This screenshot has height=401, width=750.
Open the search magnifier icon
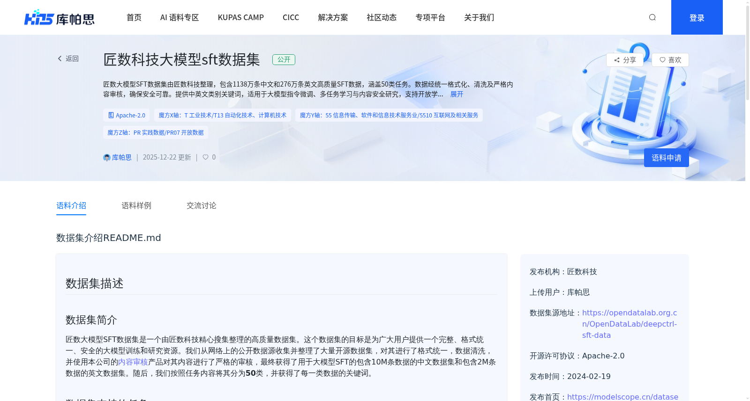[x=652, y=17]
